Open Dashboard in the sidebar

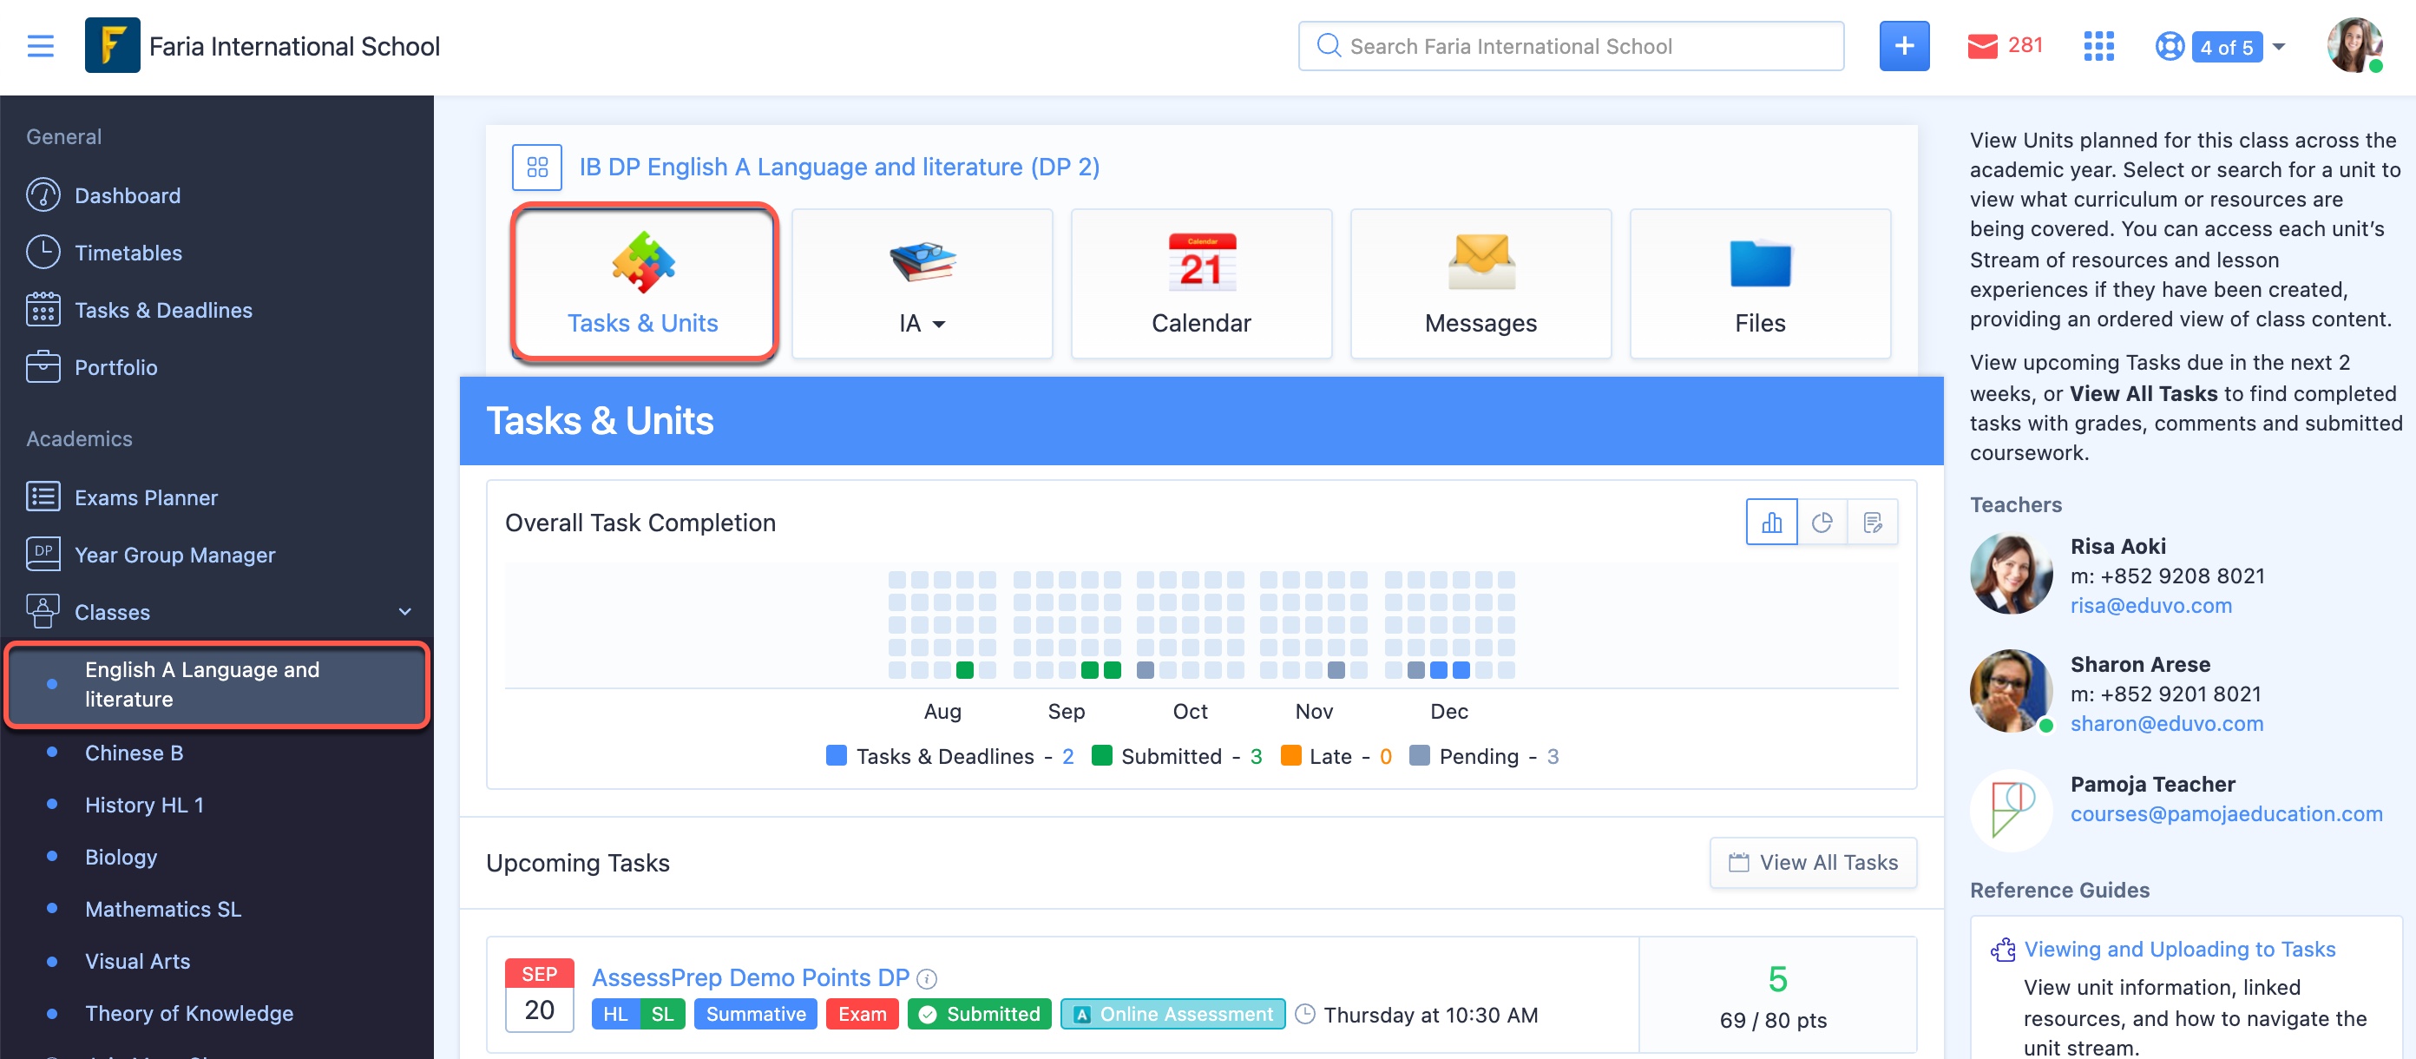point(128,195)
